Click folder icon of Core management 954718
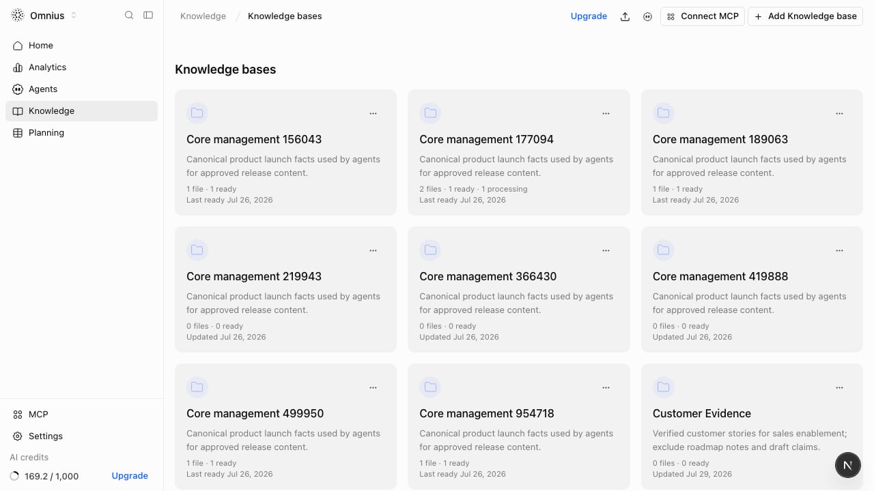The width and height of the screenshot is (874, 491). tap(430, 387)
